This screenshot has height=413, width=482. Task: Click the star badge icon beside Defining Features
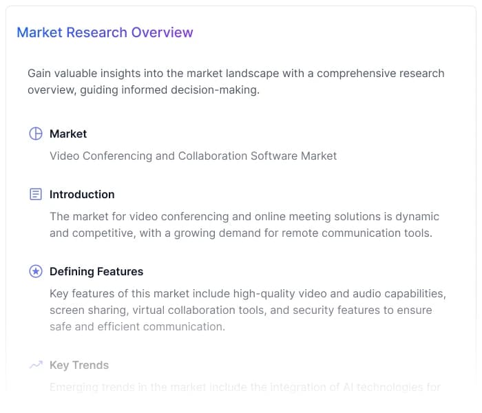pyautogui.click(x=36, y=271)
